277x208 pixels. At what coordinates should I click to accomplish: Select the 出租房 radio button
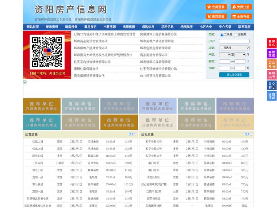(235, 35)
